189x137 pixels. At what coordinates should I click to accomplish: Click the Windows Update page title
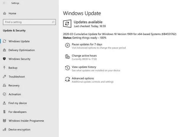coord(82,13)
